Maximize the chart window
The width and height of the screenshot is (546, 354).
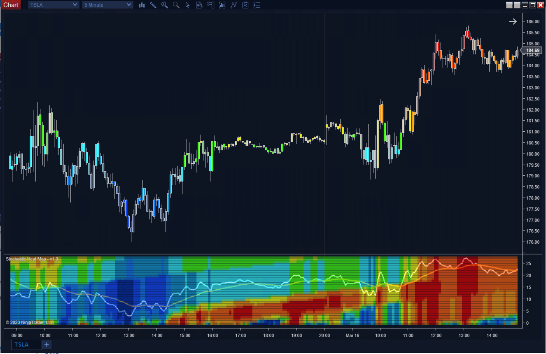pyautogui.click(x=532, y=5)
